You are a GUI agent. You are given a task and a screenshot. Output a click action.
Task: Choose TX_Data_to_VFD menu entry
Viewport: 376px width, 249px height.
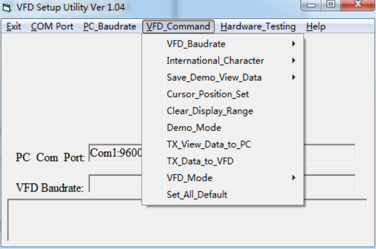(200, 161)
